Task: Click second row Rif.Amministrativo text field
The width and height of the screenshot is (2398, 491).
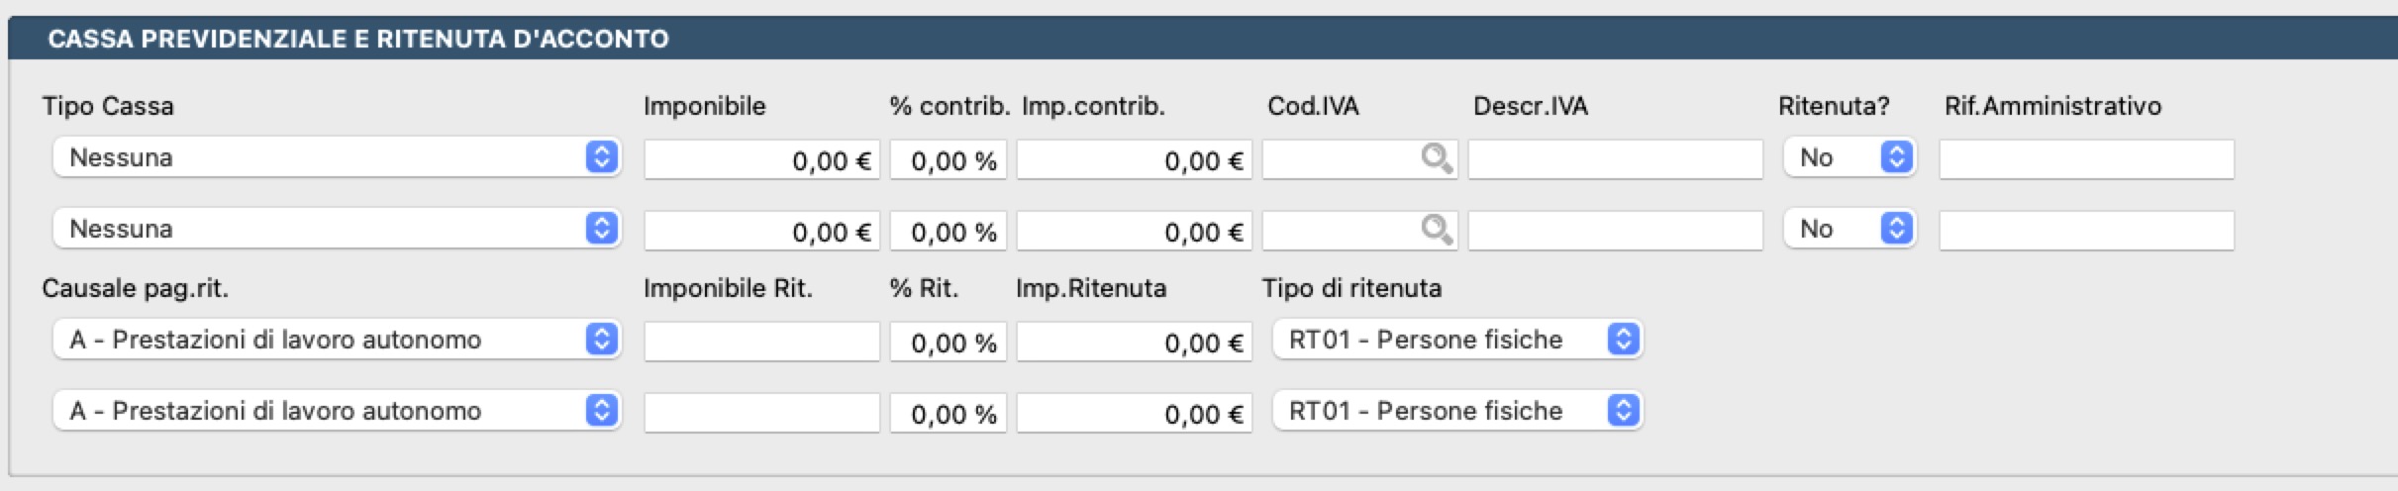Action: [2086, 231]
